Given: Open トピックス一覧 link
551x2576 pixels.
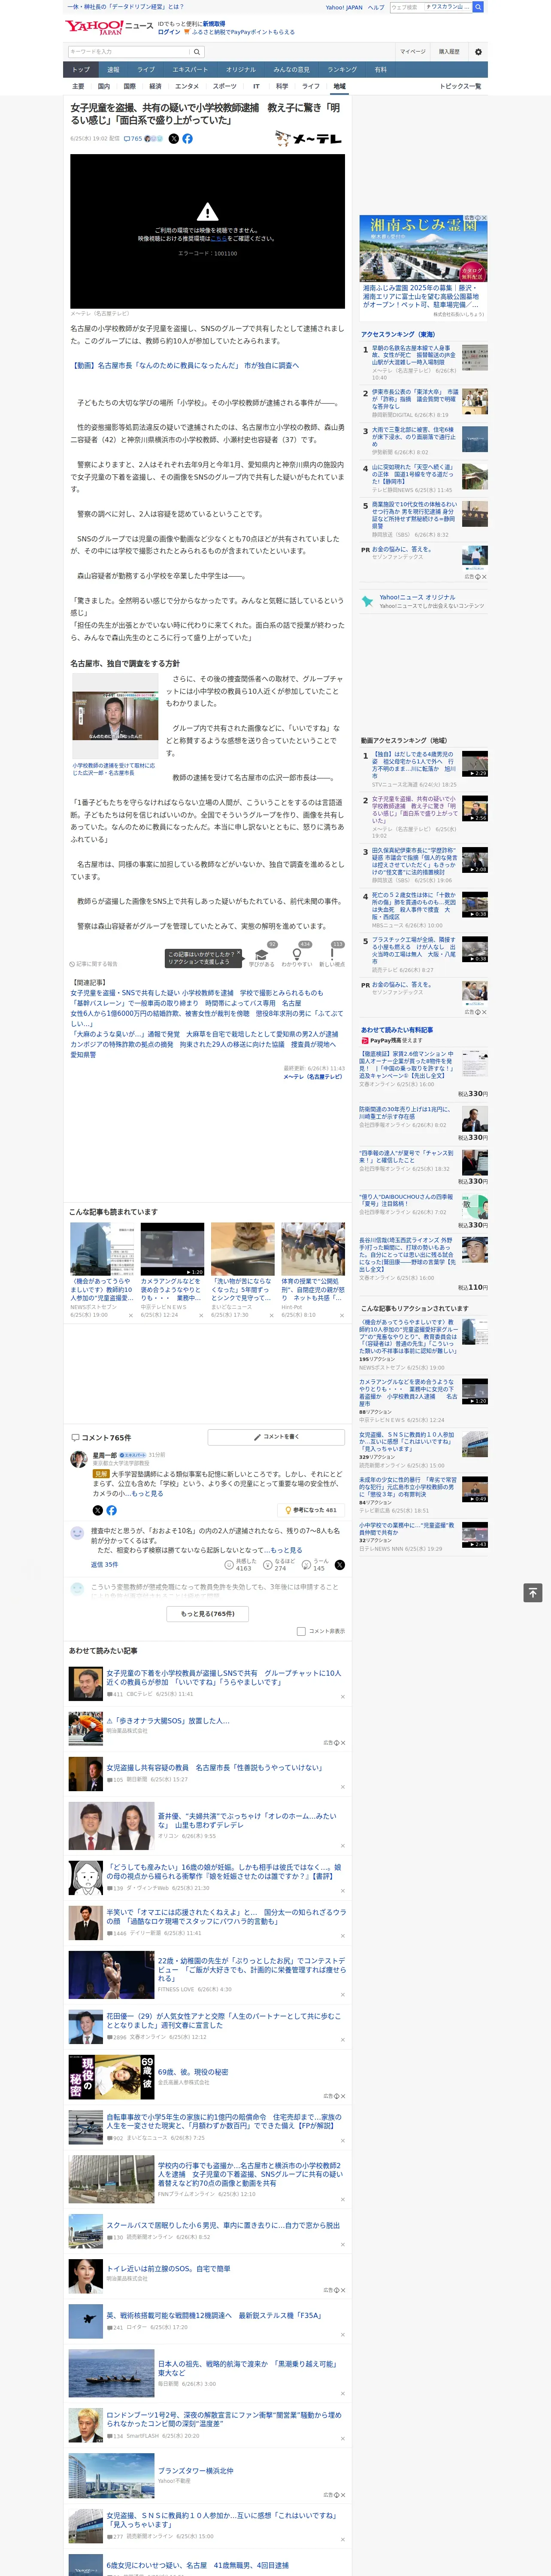Looking at the screenshot, I should tap(460, 86).
